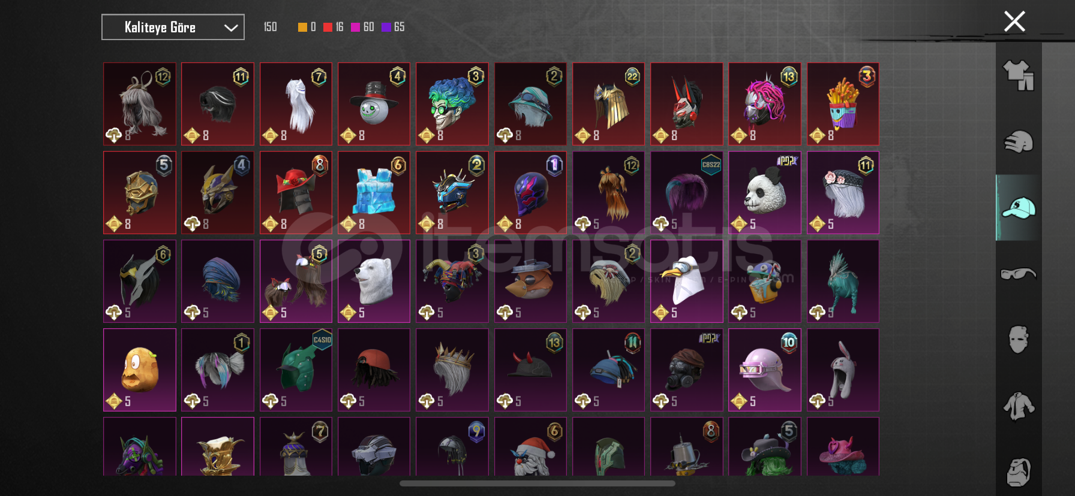Filter by the red quality swatch
The image size is (1075, 496).
click(x=328, y=27)
